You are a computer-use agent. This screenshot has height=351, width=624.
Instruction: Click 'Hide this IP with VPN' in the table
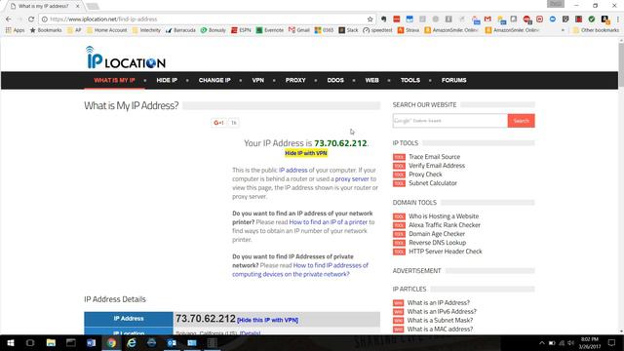tap(267, 320)
